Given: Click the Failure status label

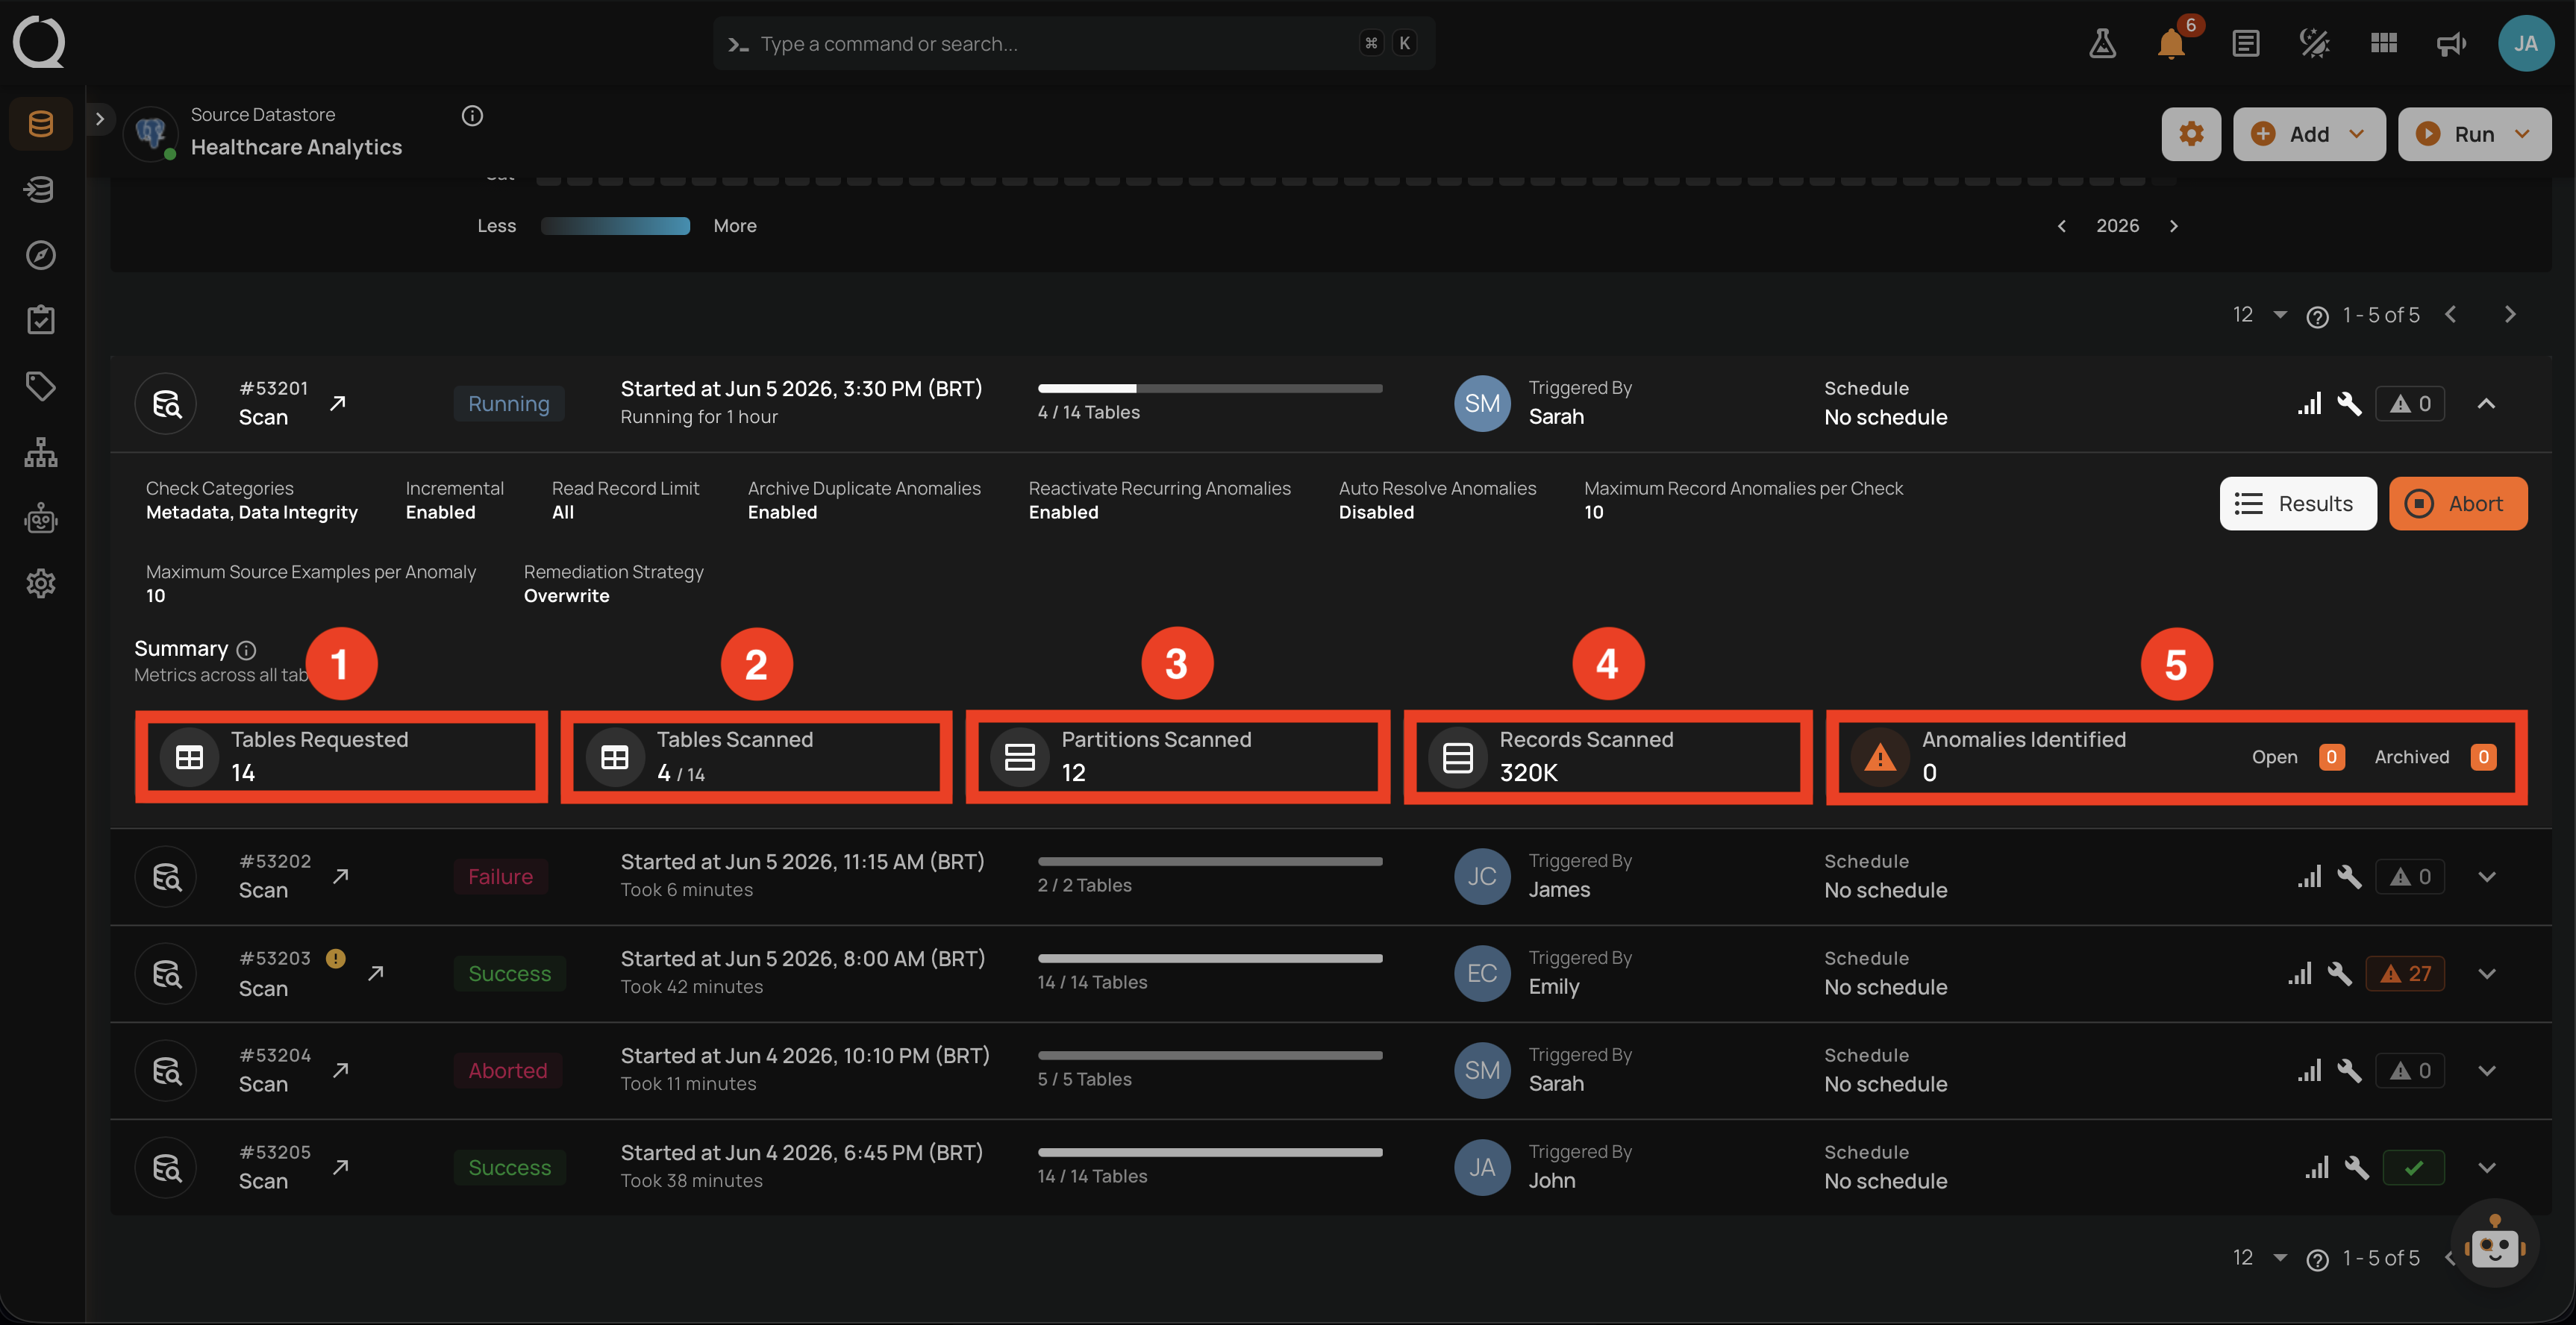Looking at the screenshot, I should coord(500,876).
